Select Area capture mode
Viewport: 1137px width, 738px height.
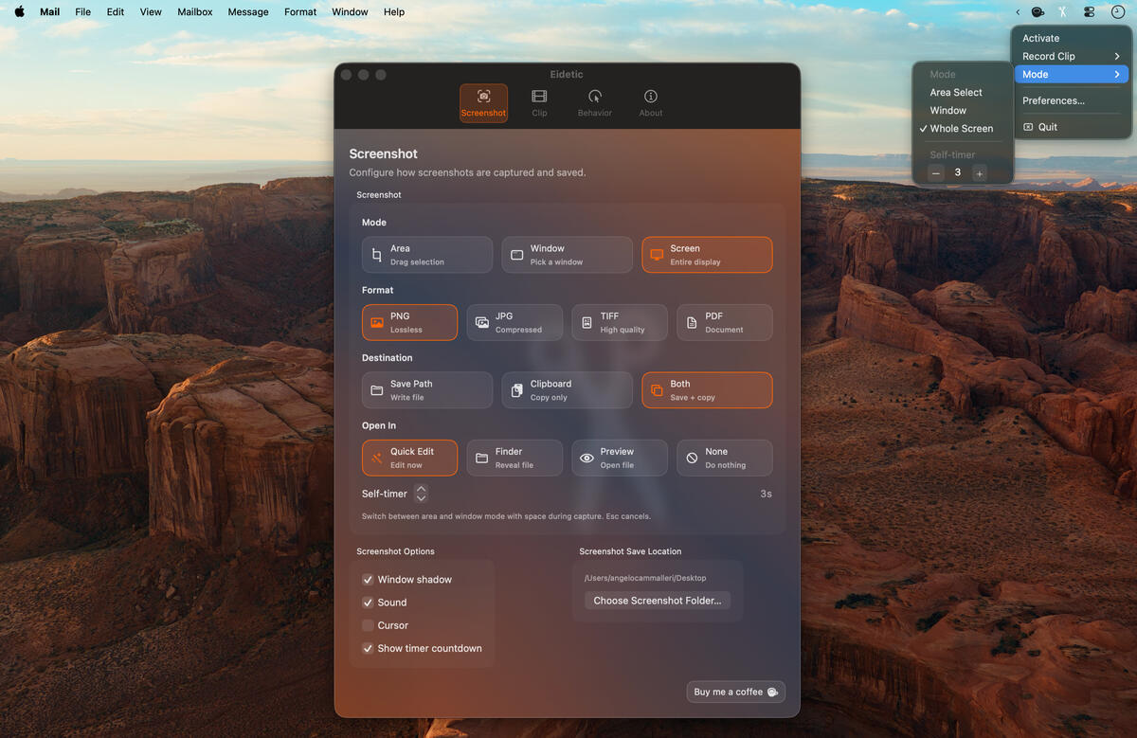click(x=426, y=254)
